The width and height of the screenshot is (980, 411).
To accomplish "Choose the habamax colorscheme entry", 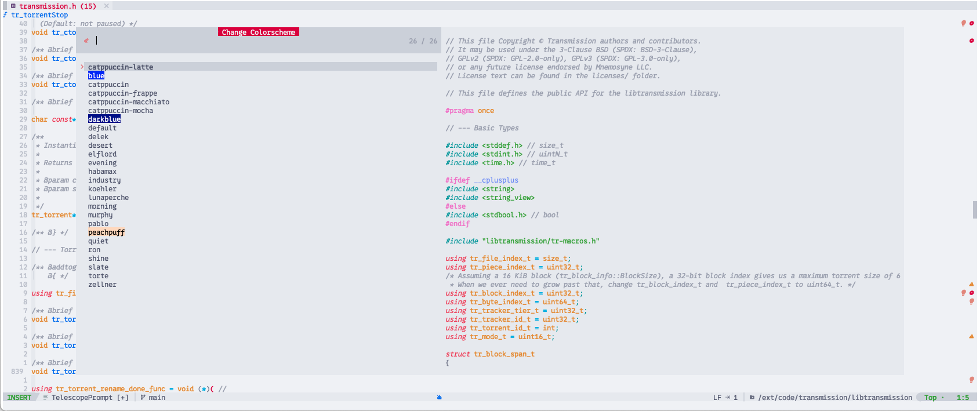I will [x=102, y=172].
